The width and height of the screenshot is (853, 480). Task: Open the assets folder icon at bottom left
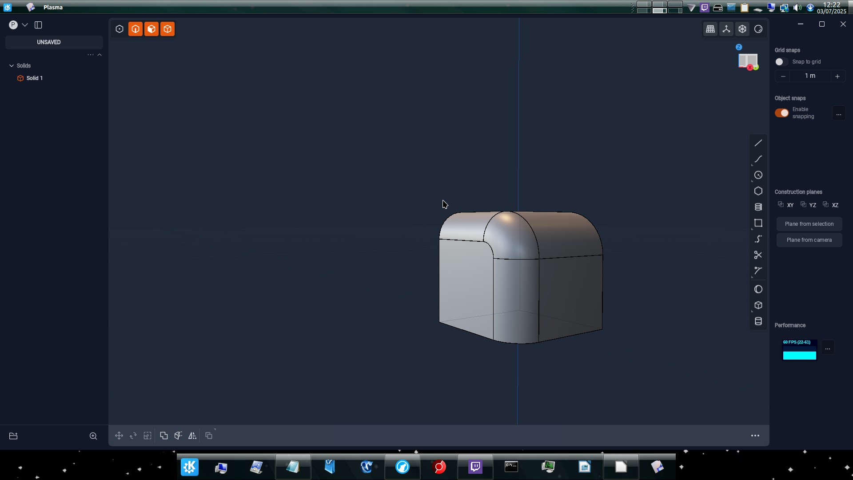click(13, 436)
